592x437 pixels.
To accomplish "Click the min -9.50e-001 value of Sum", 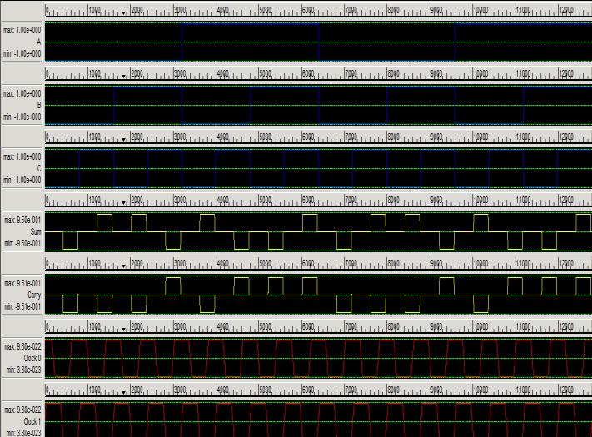I will (x=22, y=243).
